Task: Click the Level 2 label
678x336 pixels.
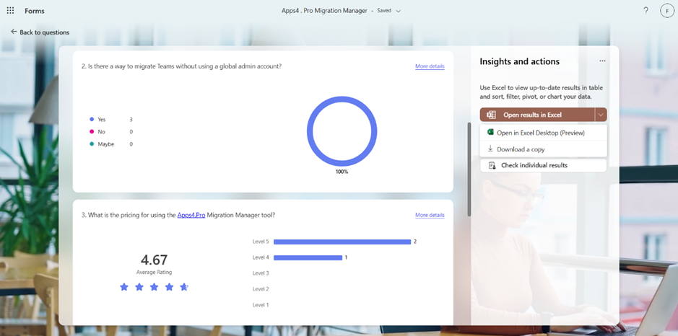Action: (261, 289)
